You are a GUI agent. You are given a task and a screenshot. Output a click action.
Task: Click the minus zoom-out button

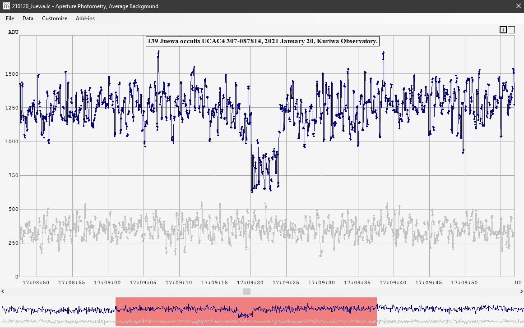[x=511, y=30]
